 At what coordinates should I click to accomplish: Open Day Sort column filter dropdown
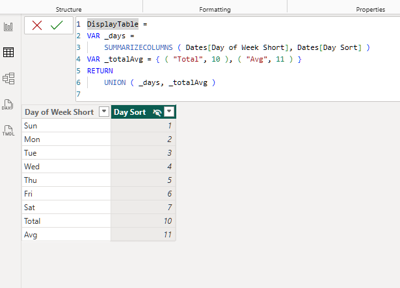pos(169,112)
